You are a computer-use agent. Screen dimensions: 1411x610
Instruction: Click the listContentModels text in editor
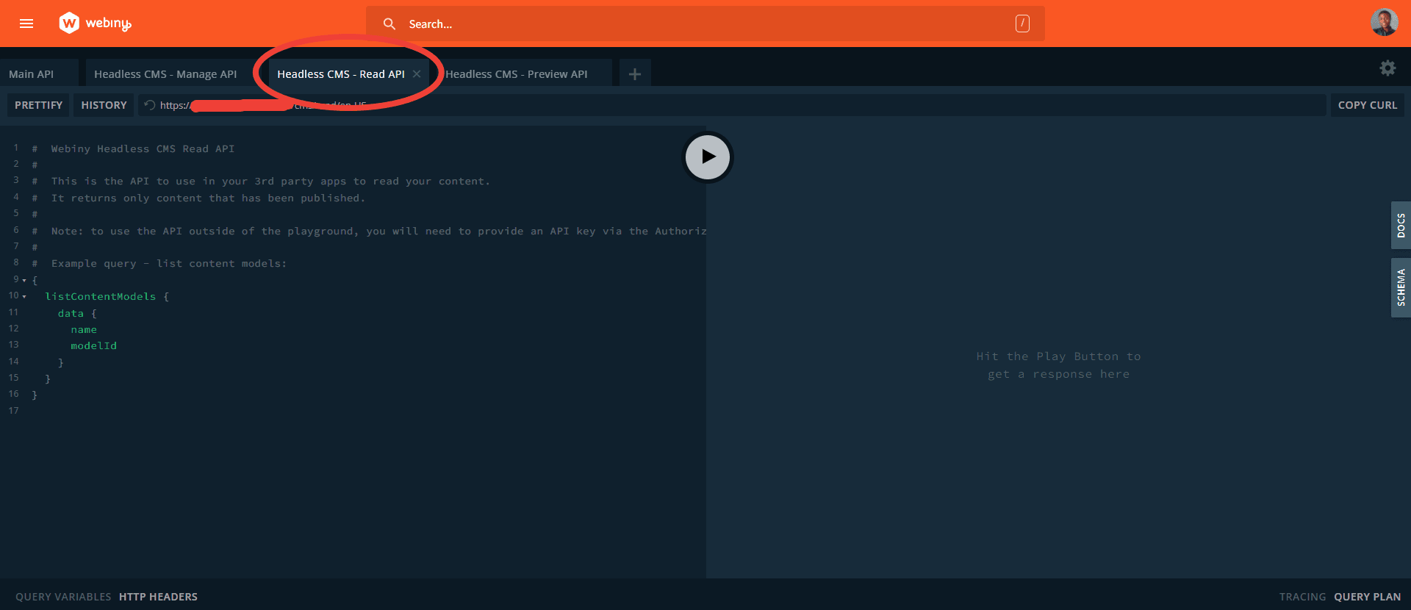(x=101, y=297)
